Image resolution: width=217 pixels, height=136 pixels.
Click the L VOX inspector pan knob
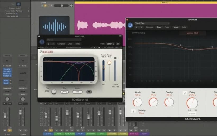[x=7, y=99]
